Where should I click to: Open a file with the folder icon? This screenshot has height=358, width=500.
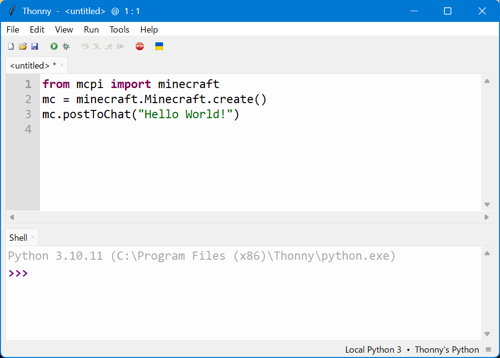(x=23, y=47)
